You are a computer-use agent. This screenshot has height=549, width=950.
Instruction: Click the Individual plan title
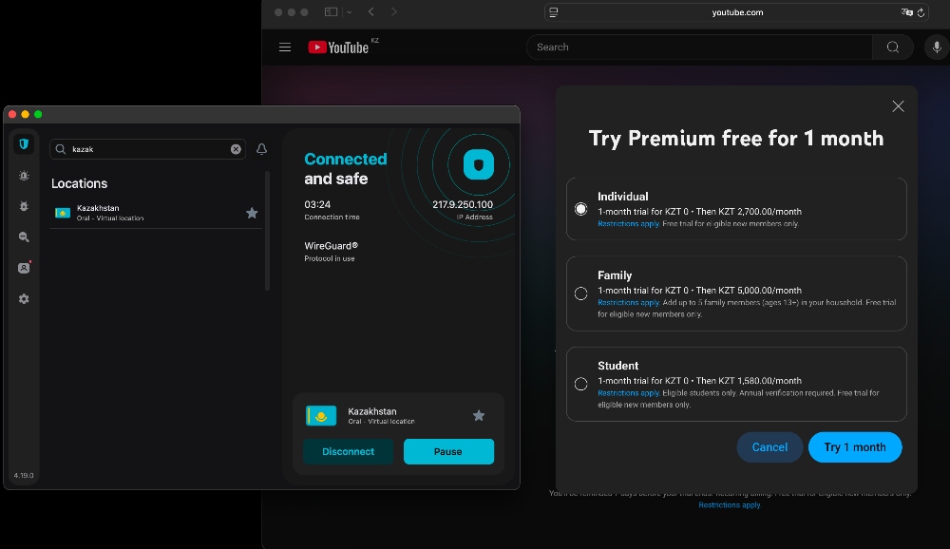click(623, 197)
